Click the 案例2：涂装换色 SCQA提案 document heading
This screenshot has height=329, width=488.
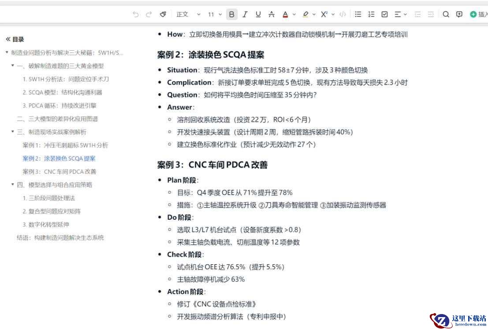coord(211,55)
